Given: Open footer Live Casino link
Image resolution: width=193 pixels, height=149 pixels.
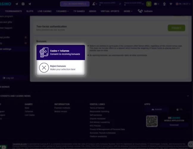Looking at the screenshot, I should pos(30,115).
